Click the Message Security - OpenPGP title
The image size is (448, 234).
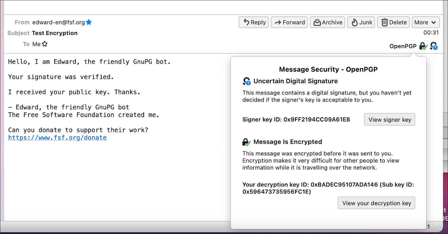328,69
